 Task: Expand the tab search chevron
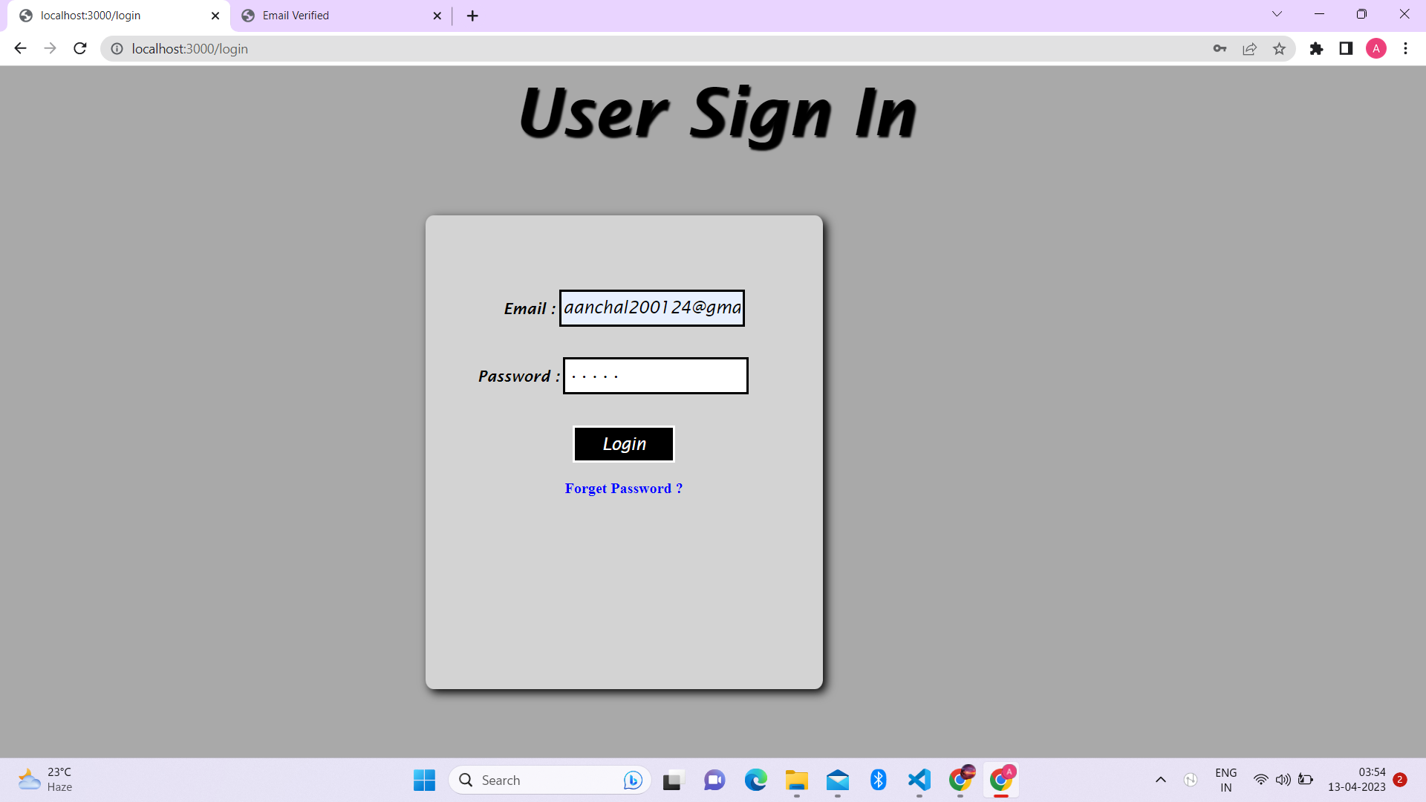(x=1277, y=14)
